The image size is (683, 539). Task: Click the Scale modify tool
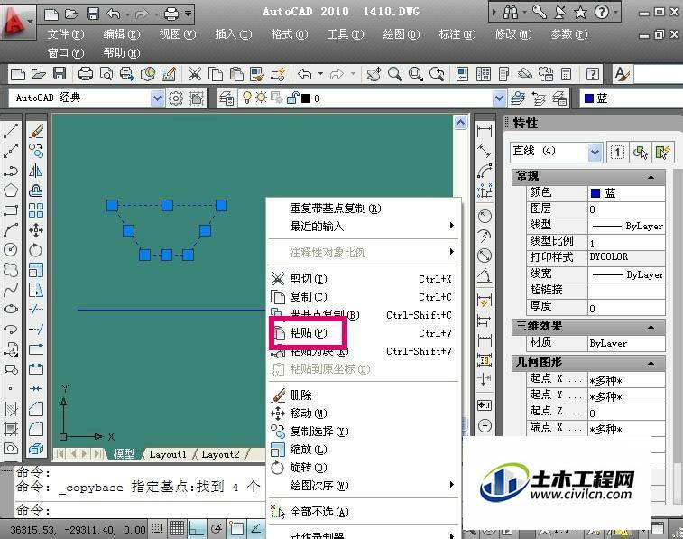tap(36, 270)
